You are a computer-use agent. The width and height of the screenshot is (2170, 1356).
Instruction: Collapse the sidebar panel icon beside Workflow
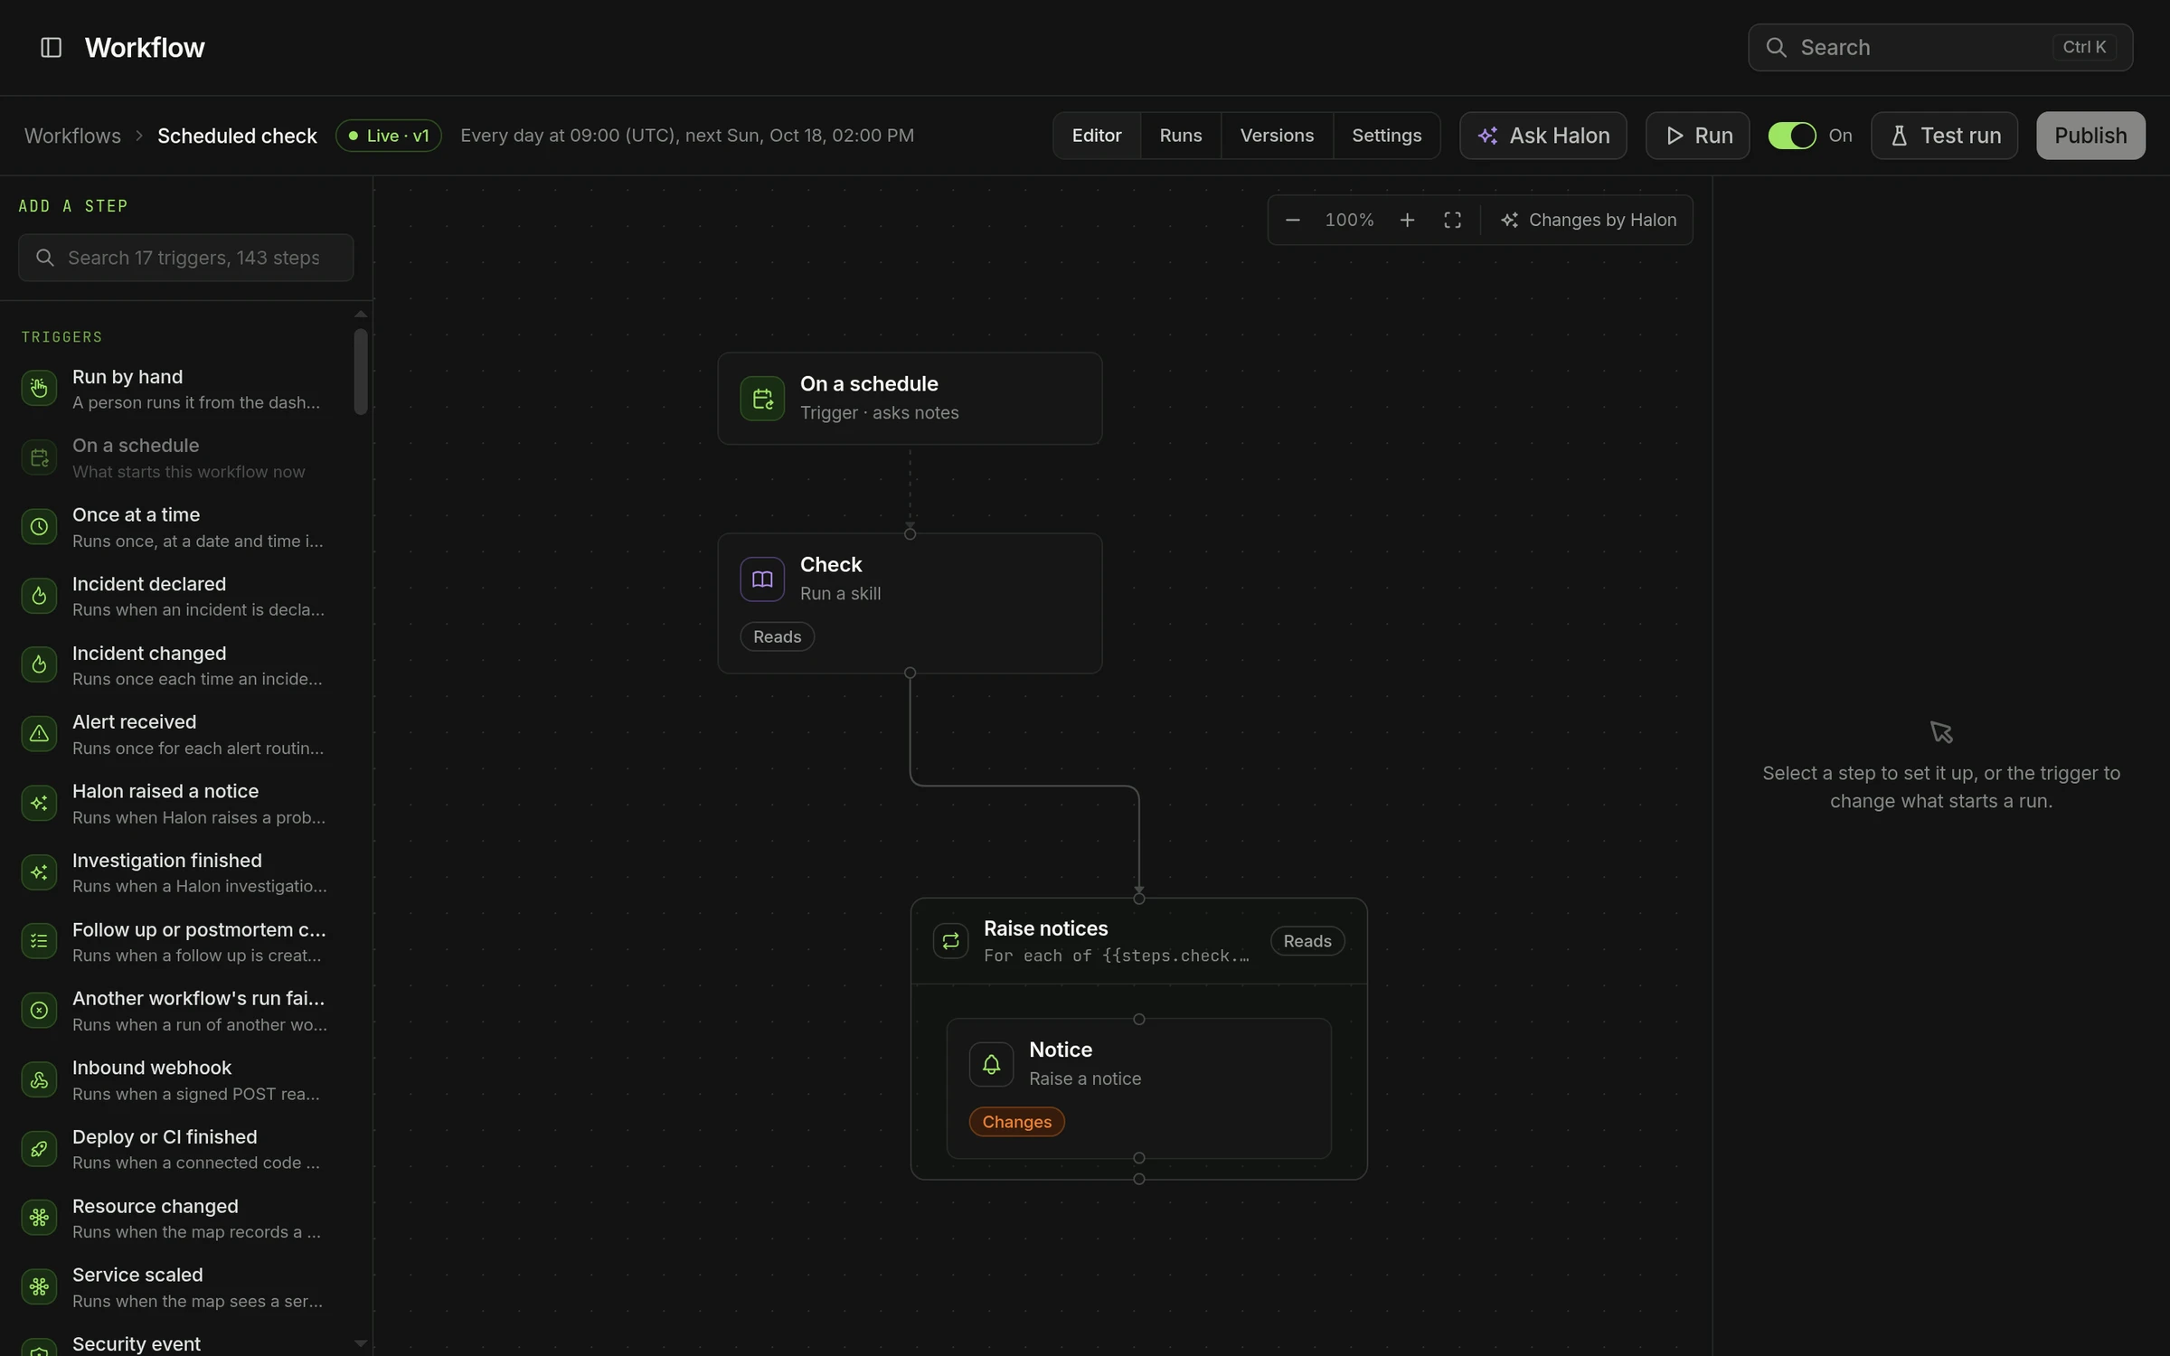[x=51, y=47]
